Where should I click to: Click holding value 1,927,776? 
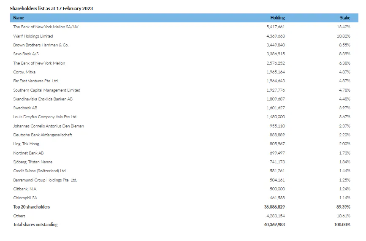click(x=276, y=90)
